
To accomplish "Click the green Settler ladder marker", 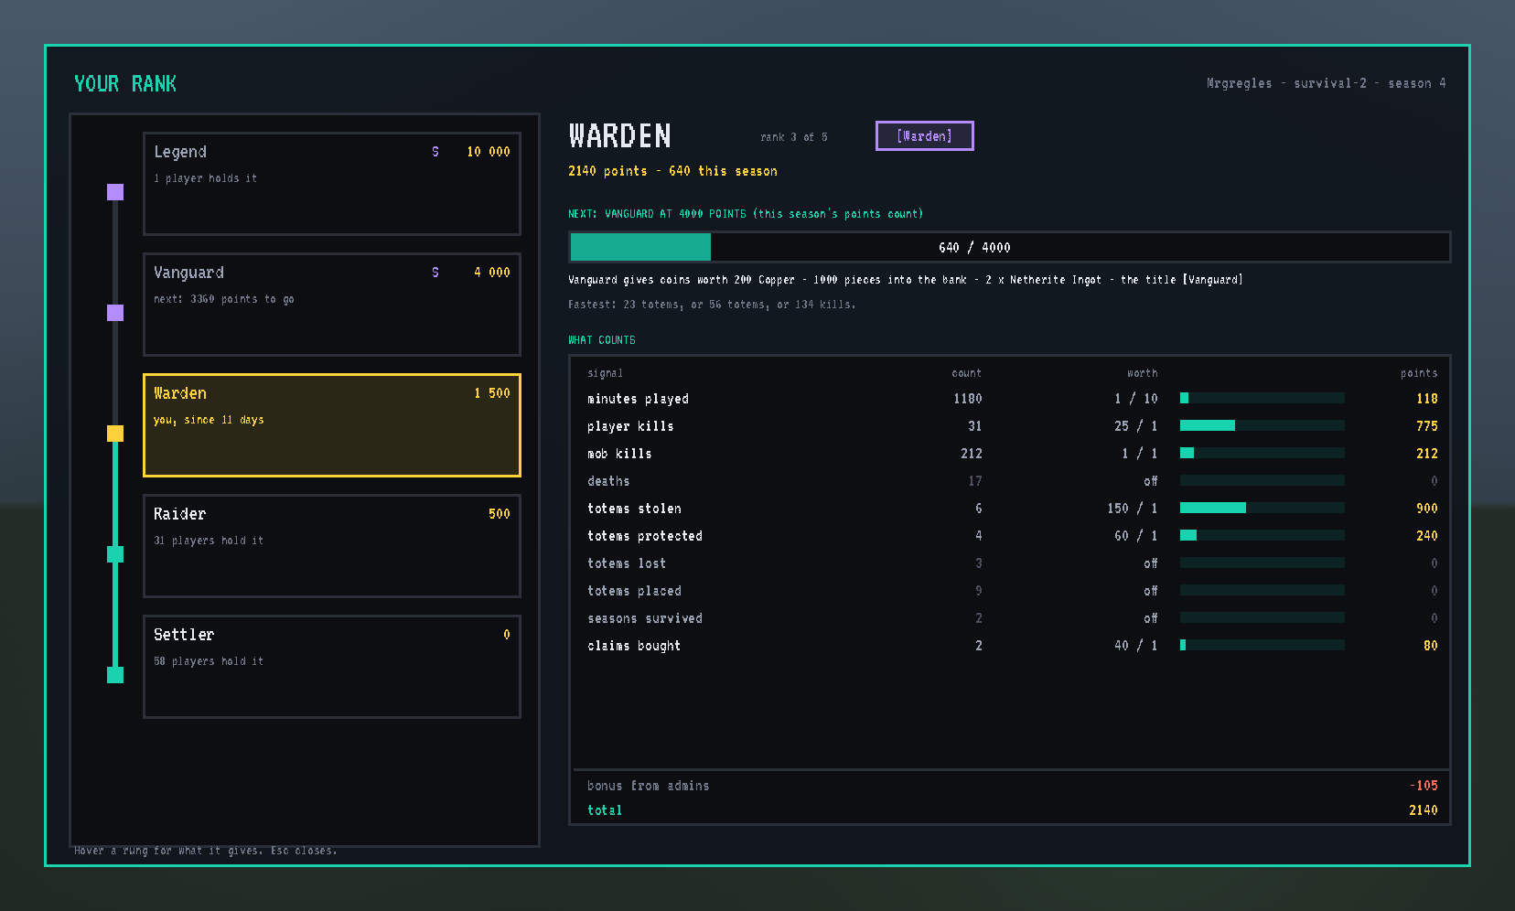I will 115,675.
